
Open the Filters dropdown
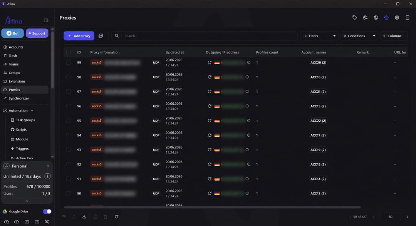(319, 36)
